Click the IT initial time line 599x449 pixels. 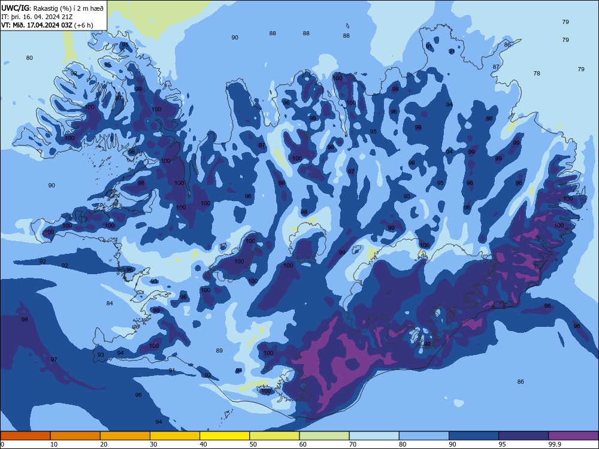point(37,17)
